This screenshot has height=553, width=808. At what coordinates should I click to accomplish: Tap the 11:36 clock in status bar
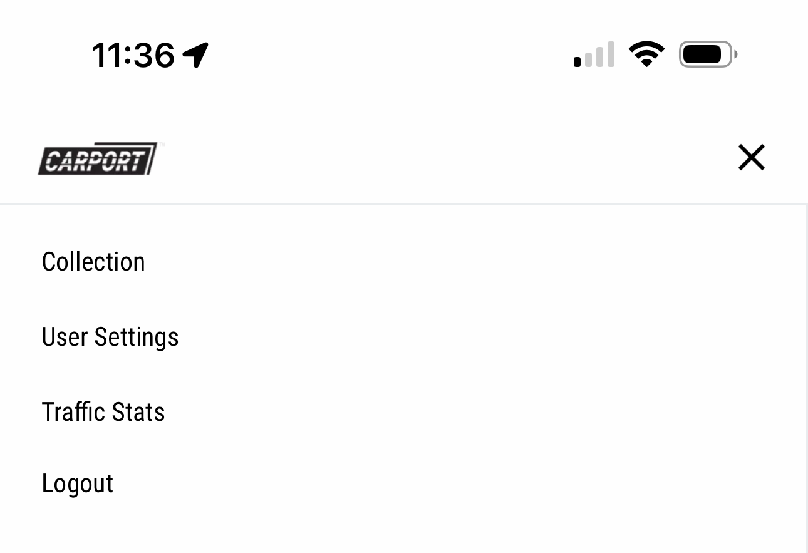point(133,55)
